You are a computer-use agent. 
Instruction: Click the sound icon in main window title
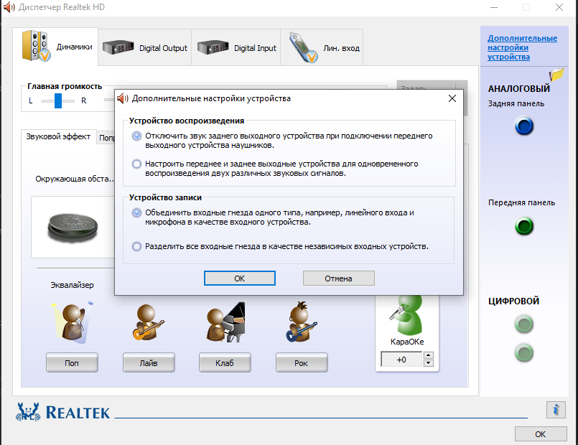(x=9, y=7)
